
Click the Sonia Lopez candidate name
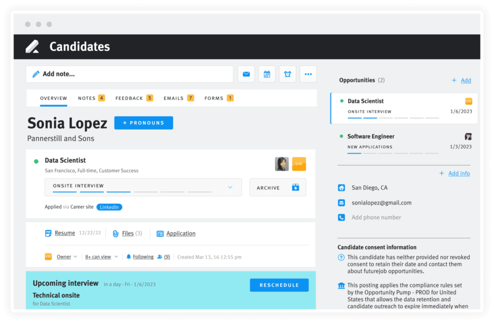tap(68, 123)
